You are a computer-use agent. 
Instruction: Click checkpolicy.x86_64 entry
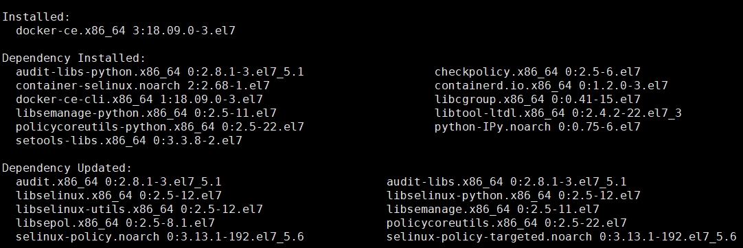tap(538, 72)
